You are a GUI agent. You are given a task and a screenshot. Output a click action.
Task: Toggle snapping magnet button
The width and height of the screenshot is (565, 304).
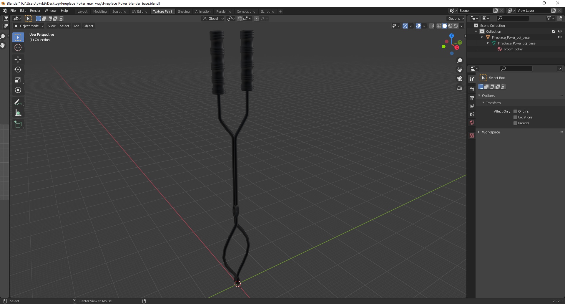pyautogui.click(x=240, y=19)
